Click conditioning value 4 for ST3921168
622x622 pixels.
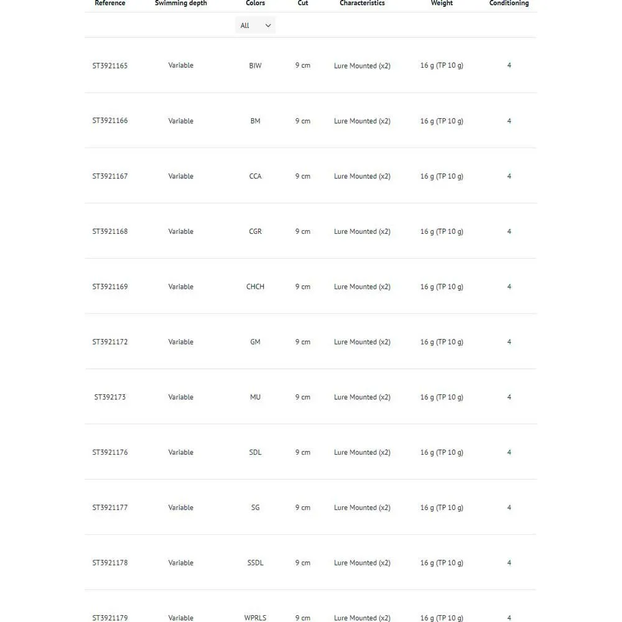(509, 231)
